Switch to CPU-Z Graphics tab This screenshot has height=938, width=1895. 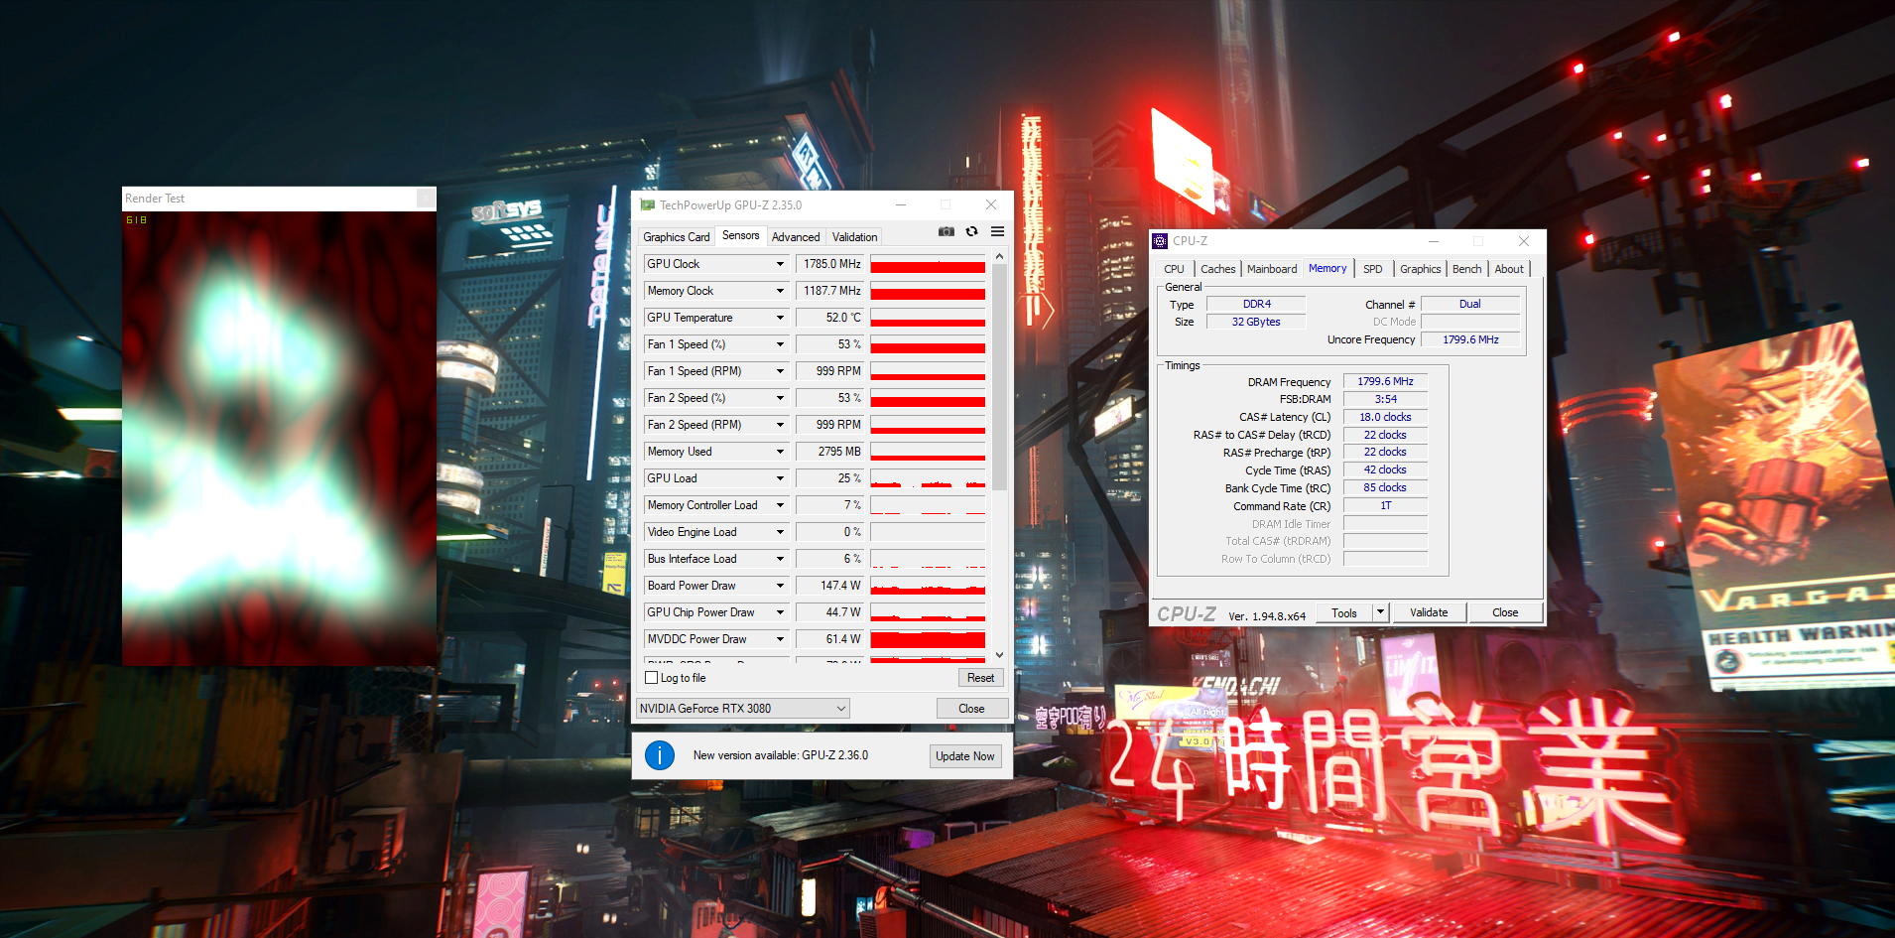pos(1420,269)
